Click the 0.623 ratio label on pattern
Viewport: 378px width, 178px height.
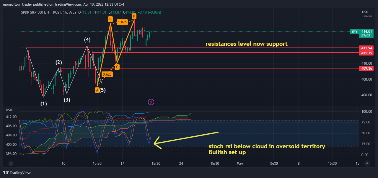pyautogui.click(x=107, y=74)
